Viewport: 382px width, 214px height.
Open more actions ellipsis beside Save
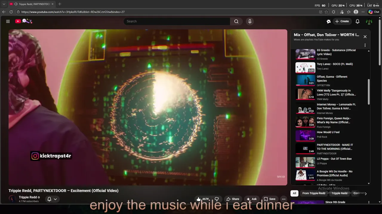[284, 199]
